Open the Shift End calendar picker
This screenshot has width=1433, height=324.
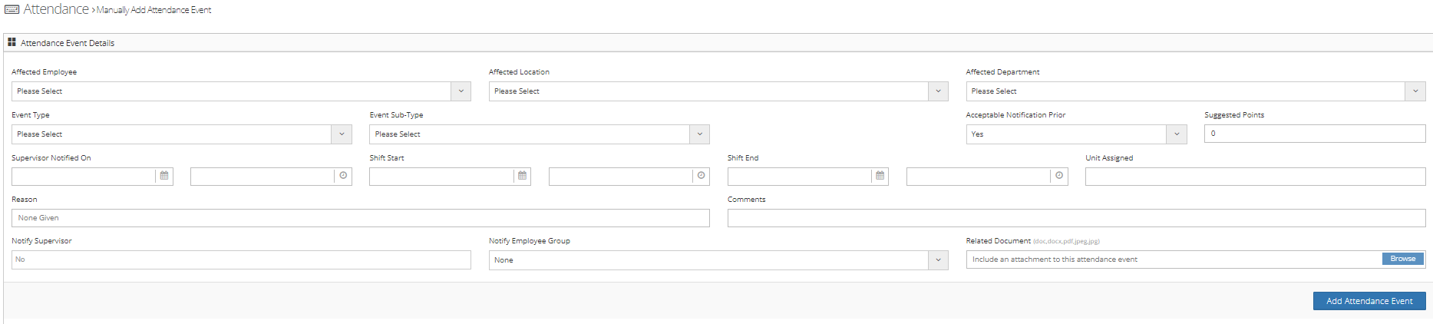pyautogui.click(x=880, y=176)
